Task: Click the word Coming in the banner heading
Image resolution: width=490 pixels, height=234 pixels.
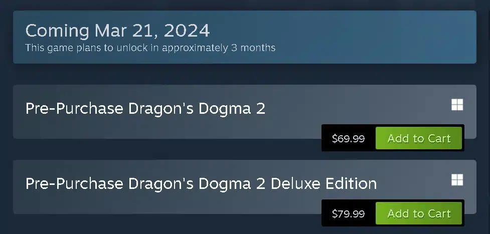Action: 57,31
